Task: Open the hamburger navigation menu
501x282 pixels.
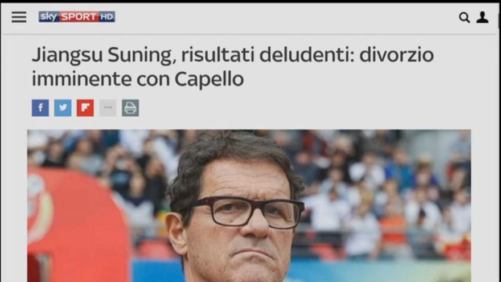Action: (x=19, y=17)
